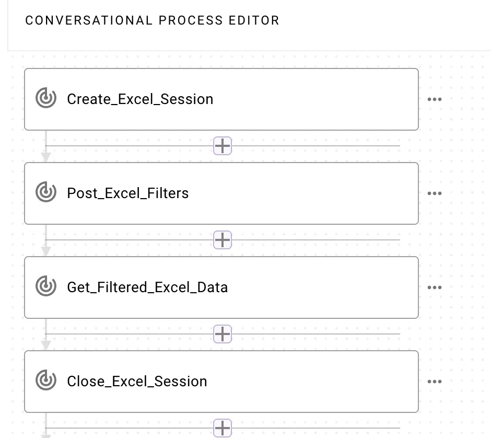Click the Conversational Process Editor heading
Viewport: 491px width, 438px height.
[x=152, y=21]
